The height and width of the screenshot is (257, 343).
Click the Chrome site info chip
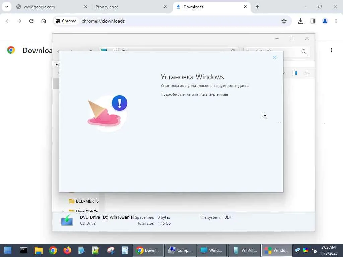click(x=66, y=21)
